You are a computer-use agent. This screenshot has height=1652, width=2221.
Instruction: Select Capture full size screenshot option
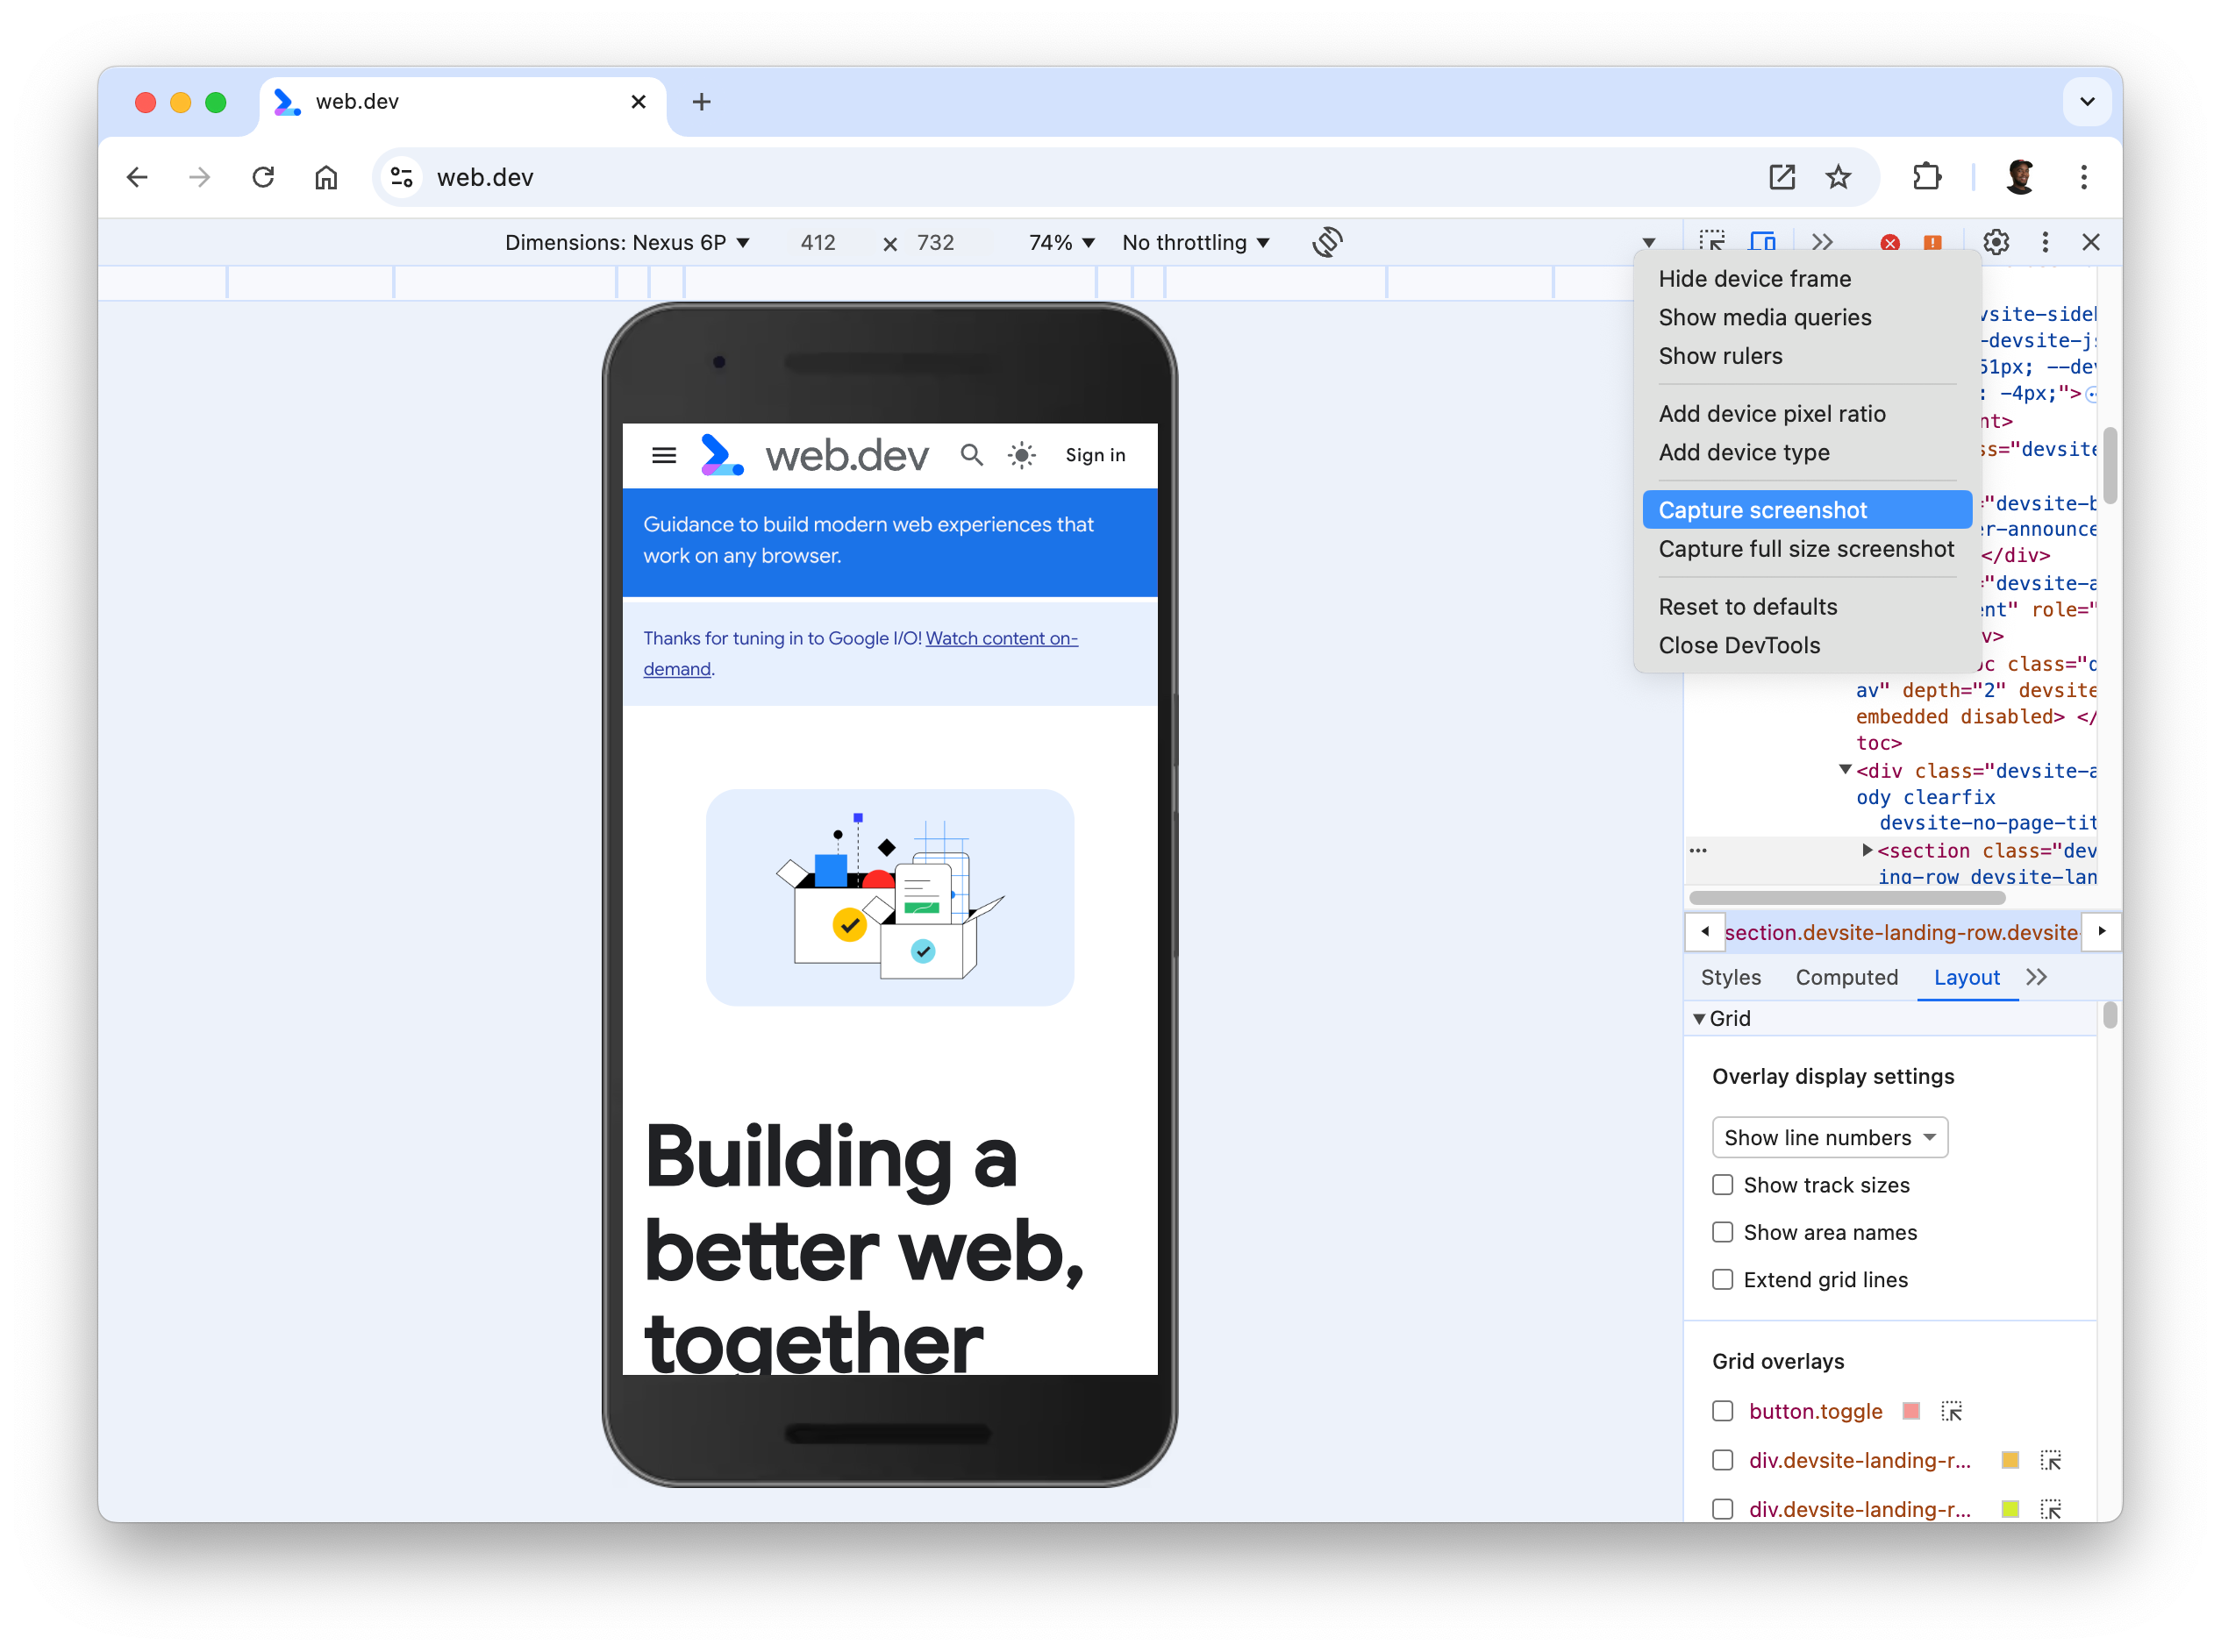(1806, 548)
